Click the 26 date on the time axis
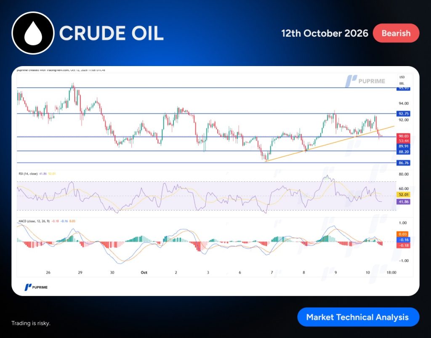Viewport: 431px width, 338px height. (48, 273)
